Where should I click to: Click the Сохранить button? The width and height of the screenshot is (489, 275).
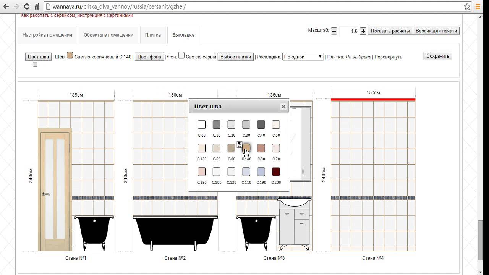pos(437,56)
